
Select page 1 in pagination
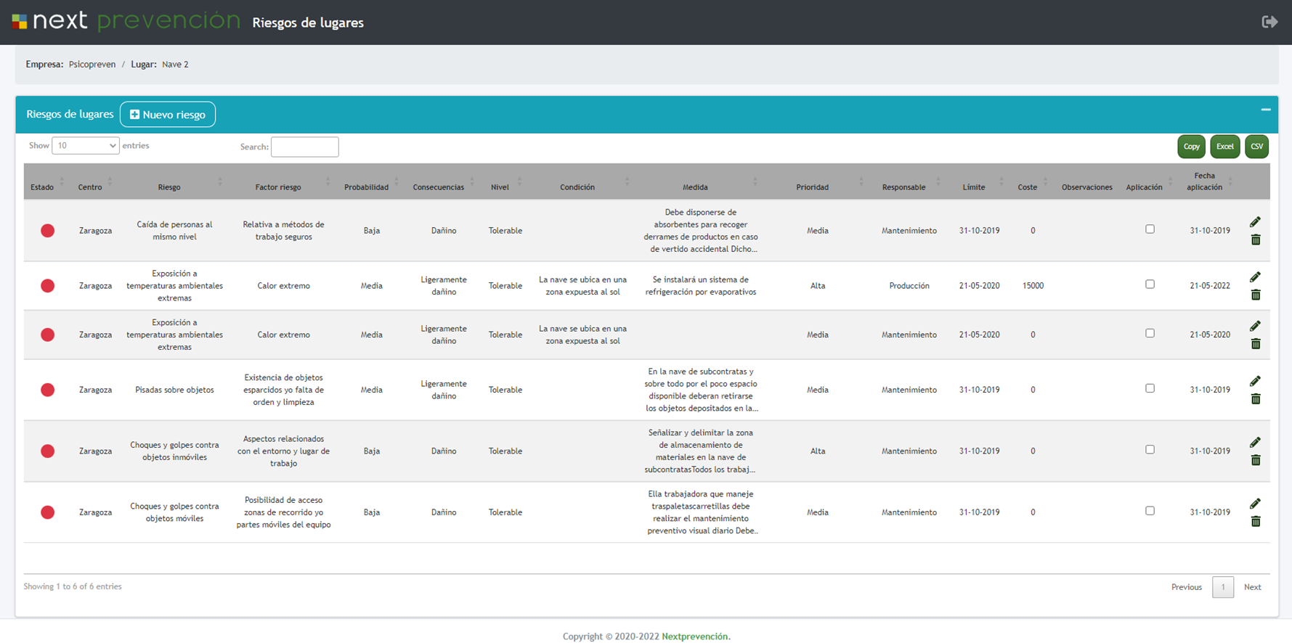[1223, 587]
